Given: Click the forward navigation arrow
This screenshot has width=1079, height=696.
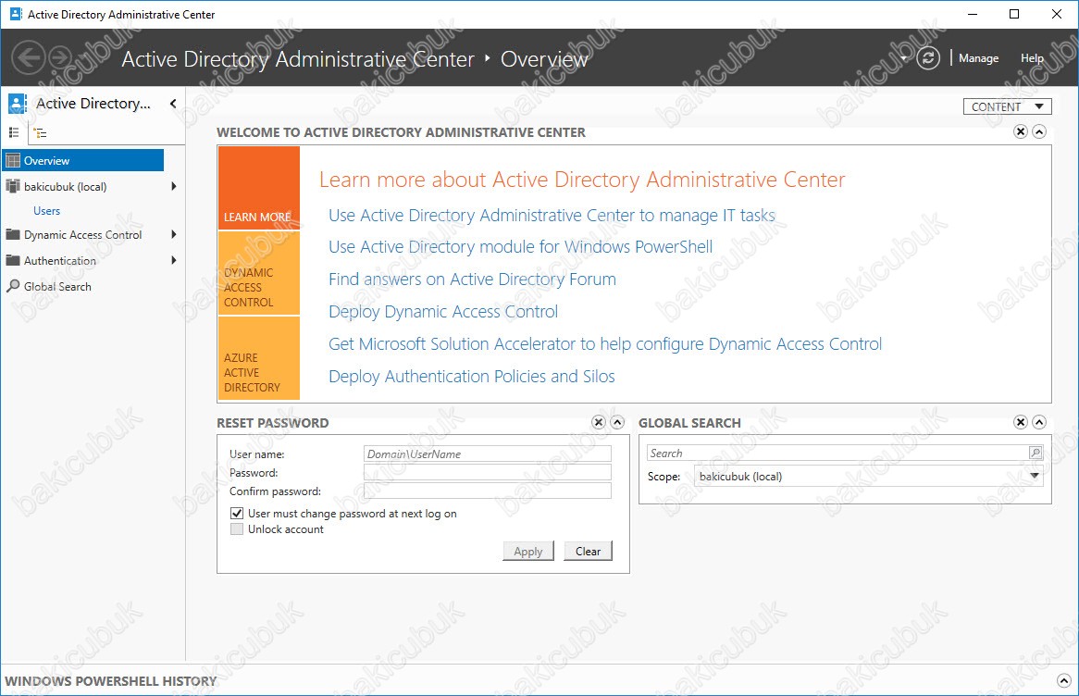Looking at the screenshot, I should coord(60,57).
